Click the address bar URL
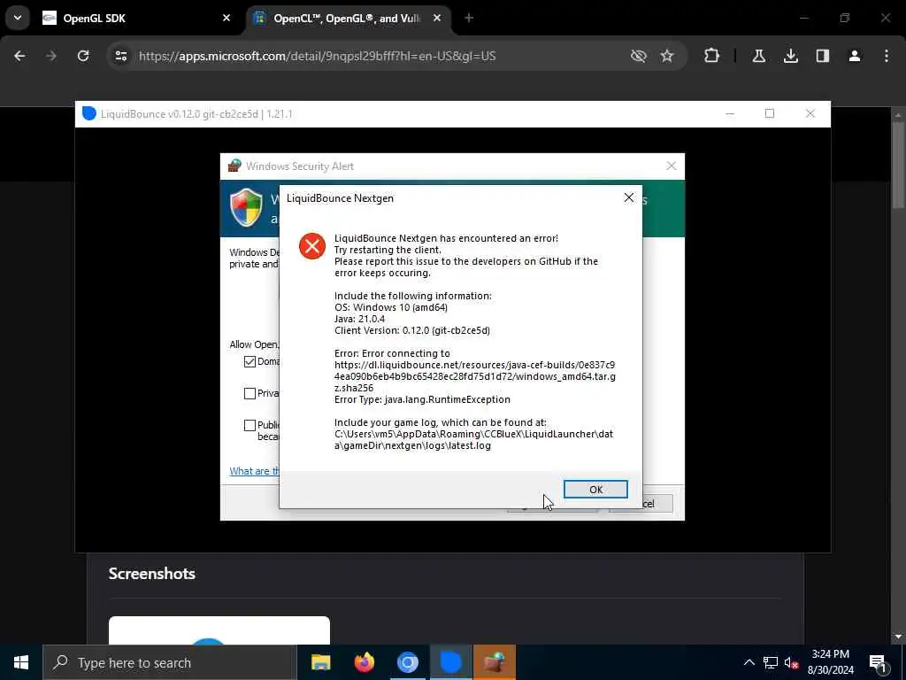 click(x=318, y=56)
